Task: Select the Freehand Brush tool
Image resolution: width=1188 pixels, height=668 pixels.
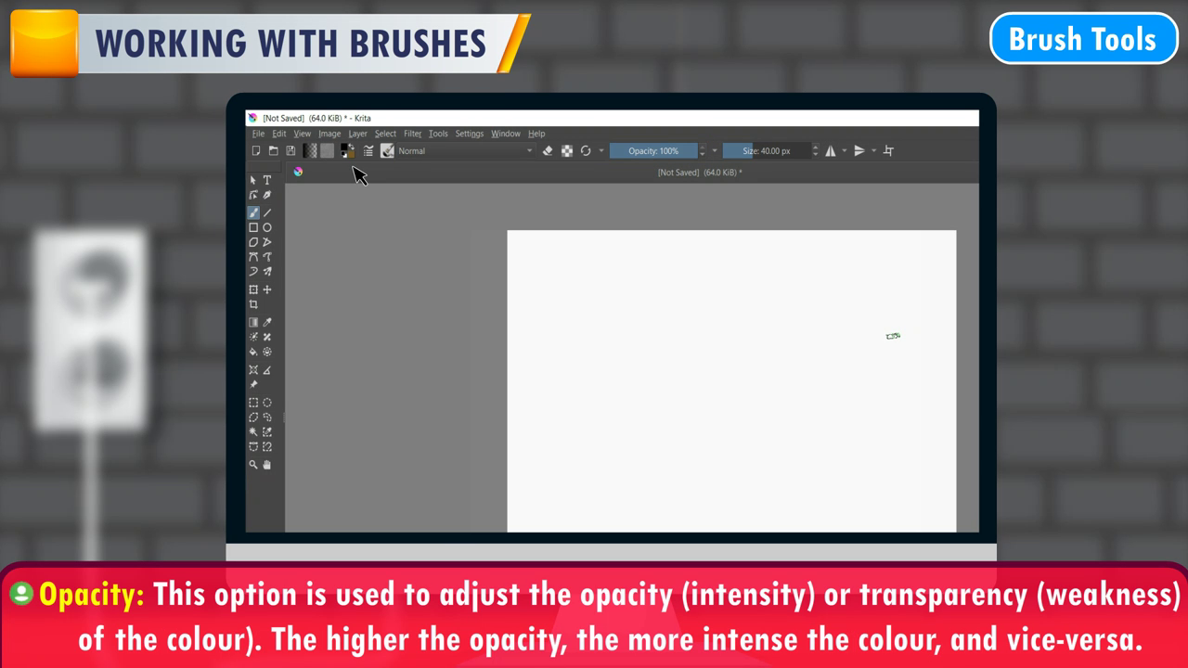Action: click(252, 212)
